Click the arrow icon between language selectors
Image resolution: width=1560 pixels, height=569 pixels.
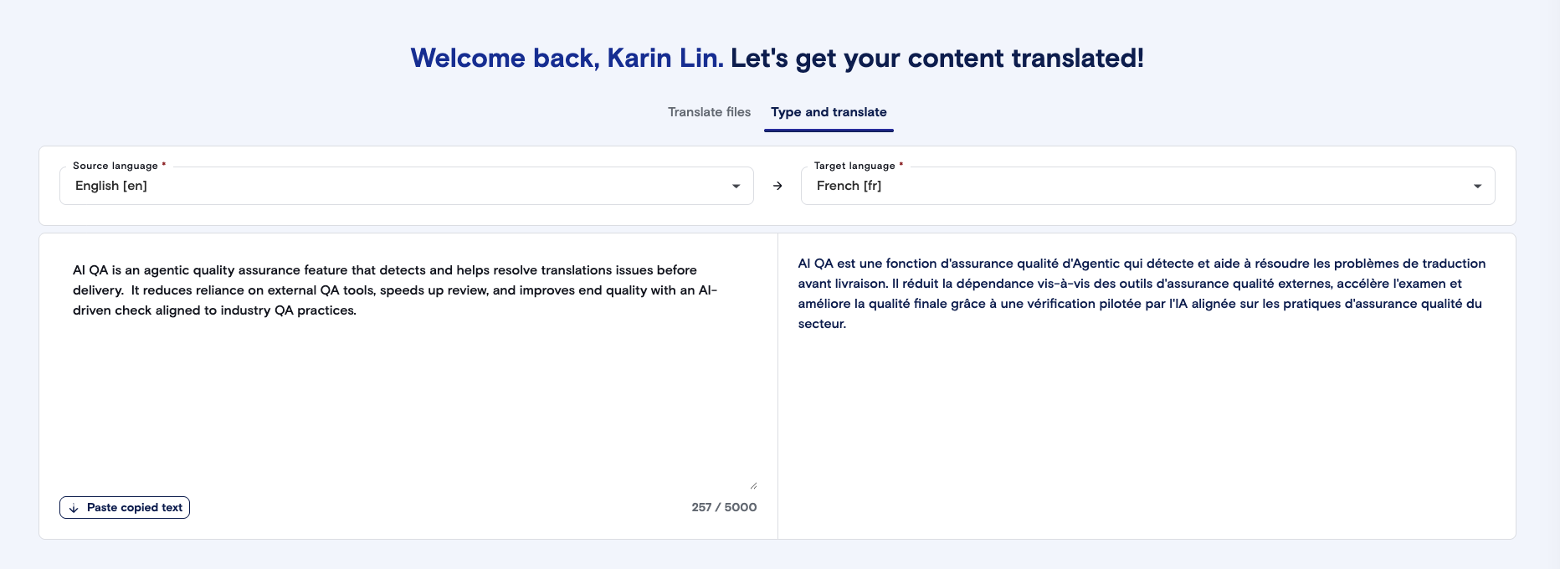[777, 186]
